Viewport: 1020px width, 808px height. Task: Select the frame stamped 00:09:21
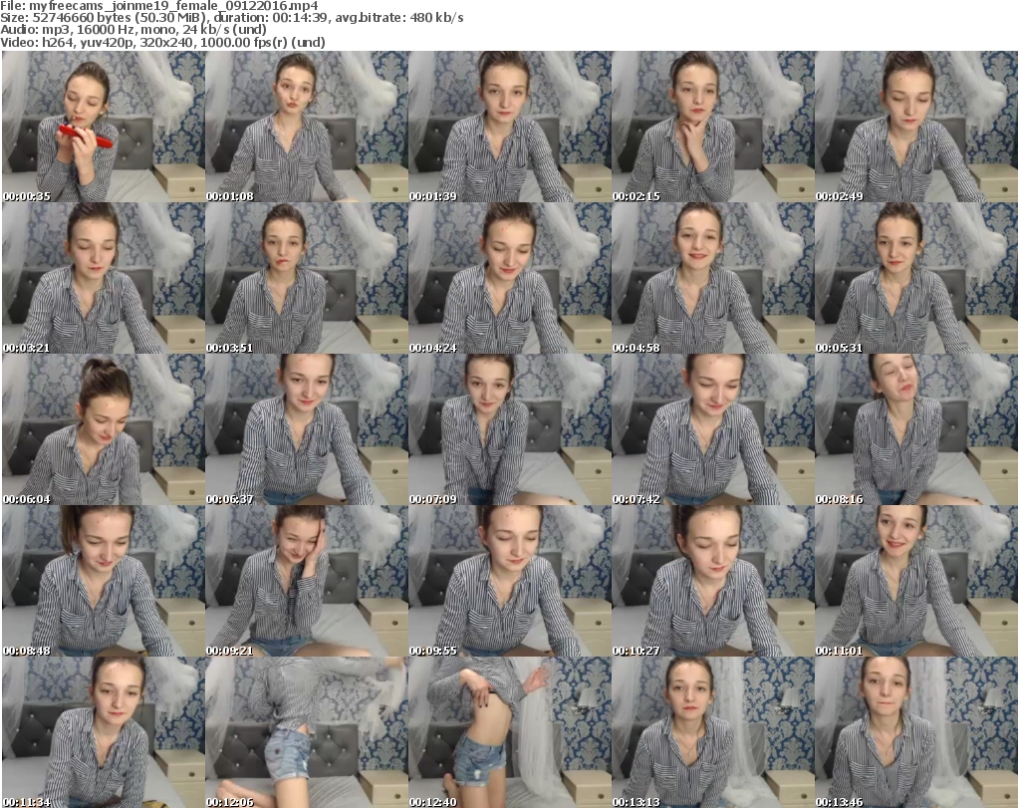pos(307,581)
